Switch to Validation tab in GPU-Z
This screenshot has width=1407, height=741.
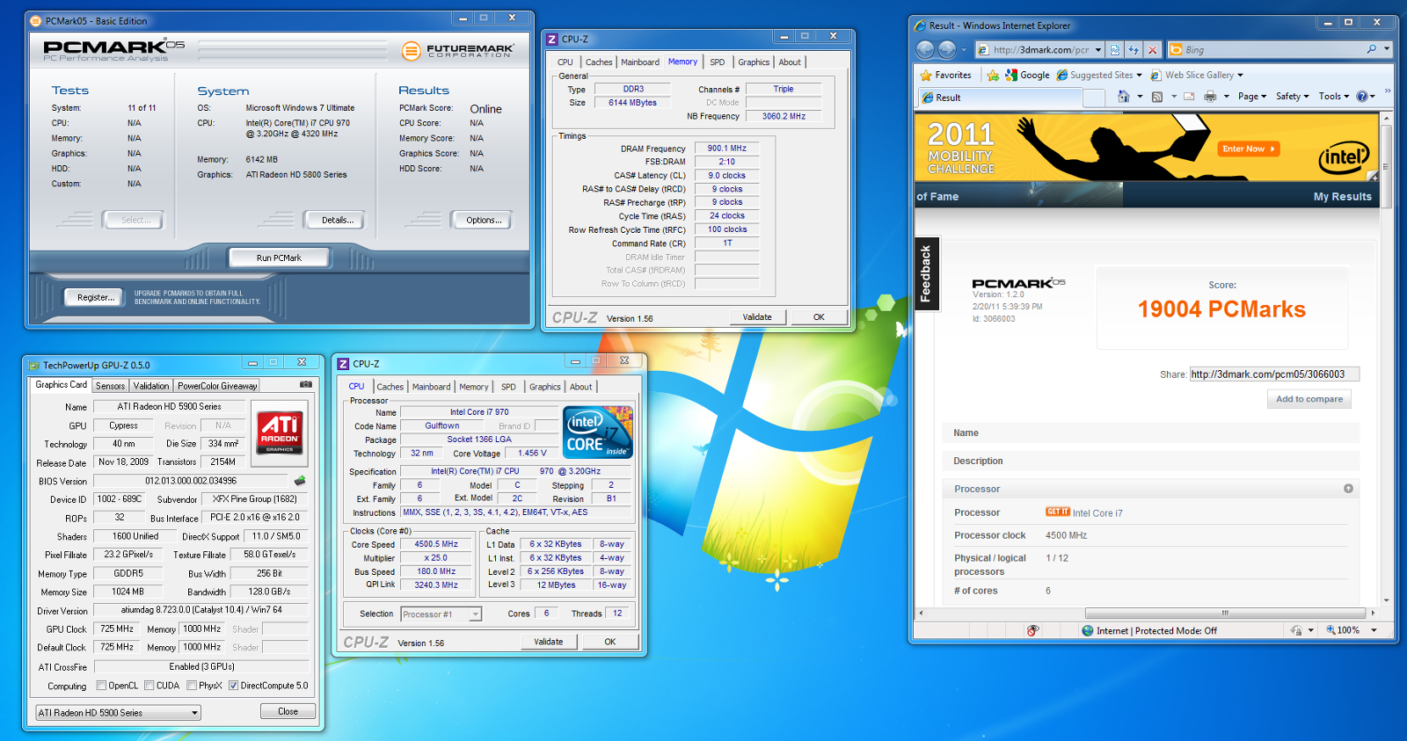point(150,386)
